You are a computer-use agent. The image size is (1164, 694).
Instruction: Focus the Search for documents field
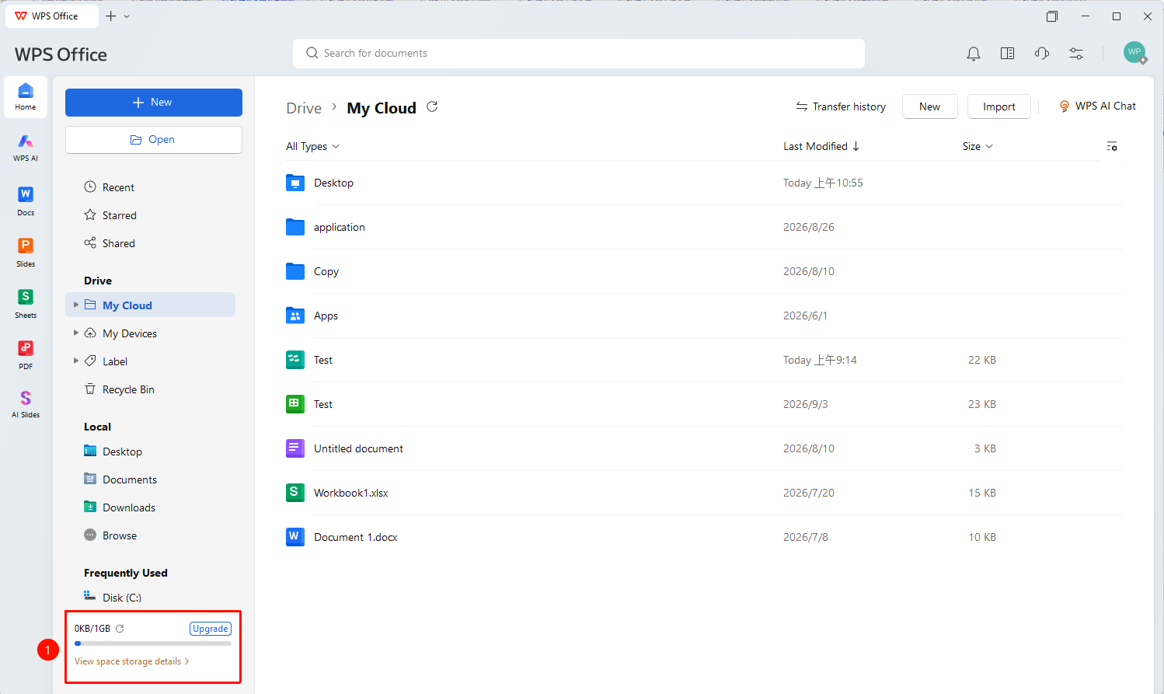click(x=579, y=54)
